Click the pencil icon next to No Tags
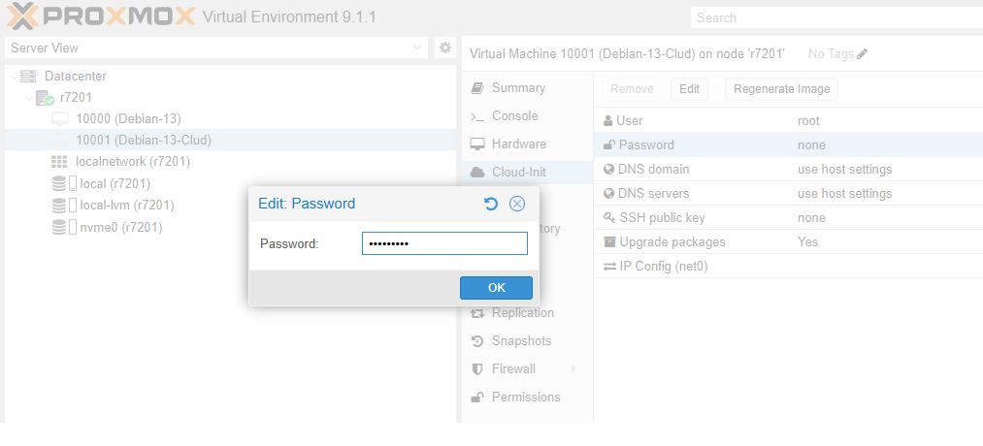The width and height of the screenshot is (983, 446). click(862, 54)
